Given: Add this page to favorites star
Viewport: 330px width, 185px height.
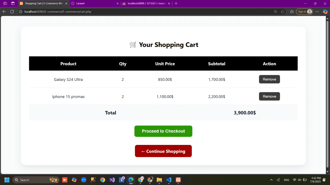Looking at the screenshot, I should [x=282, y=12].
